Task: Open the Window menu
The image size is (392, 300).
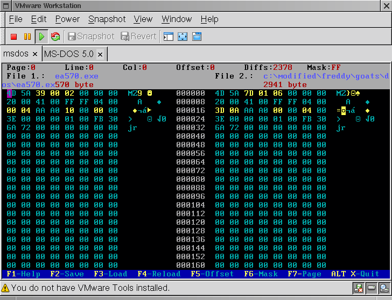Action: point(177,19)
